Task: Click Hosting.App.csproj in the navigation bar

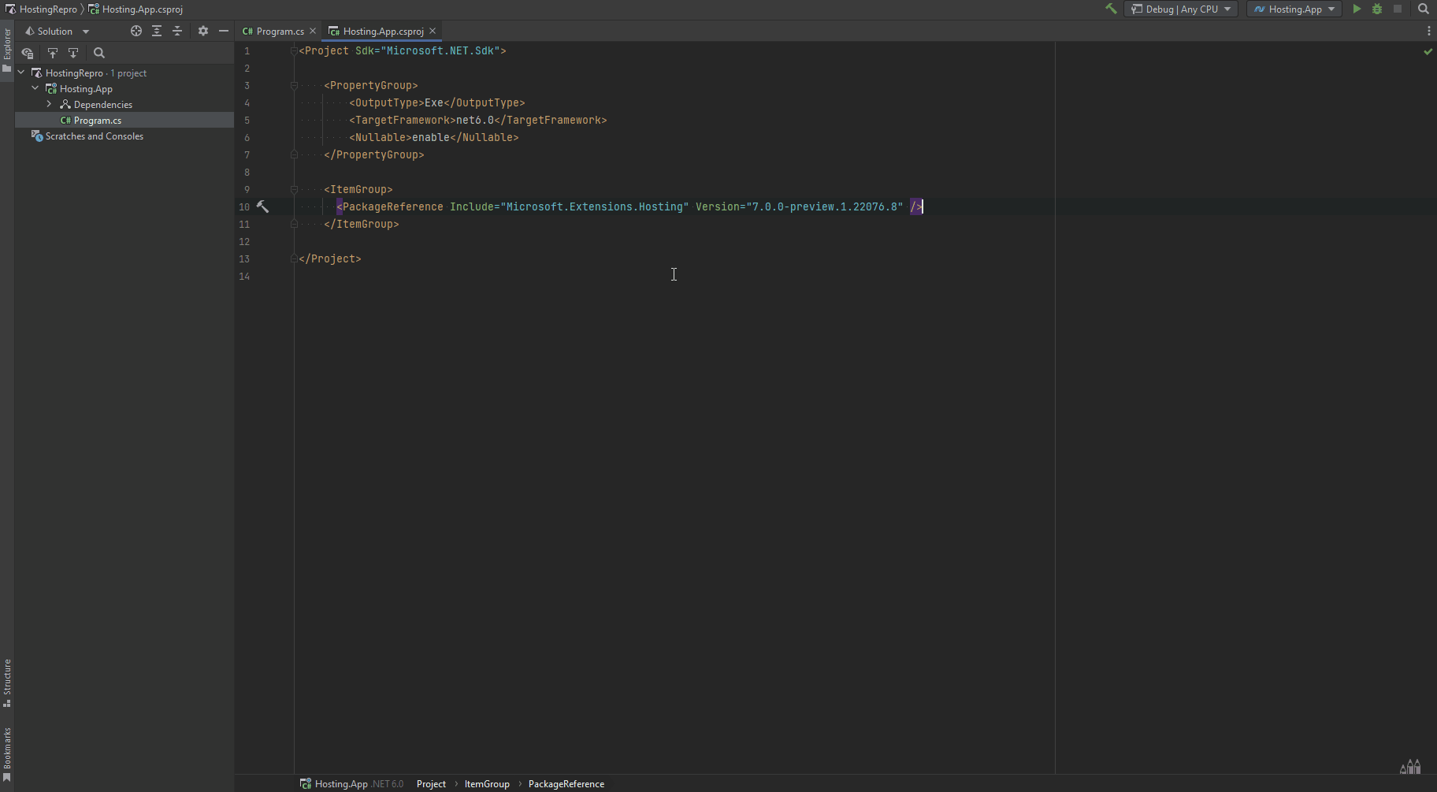Action: click(136, 9)
